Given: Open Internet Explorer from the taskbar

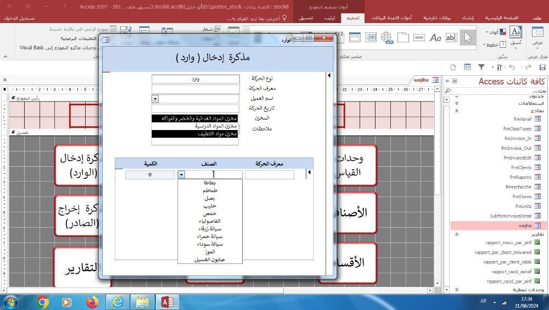Looking at the screenshot, I should coord(117,302).
